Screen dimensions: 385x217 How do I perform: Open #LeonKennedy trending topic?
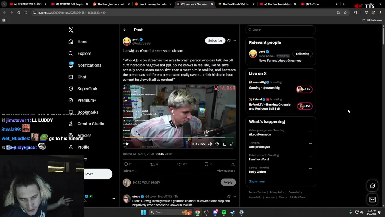(260, 134)
